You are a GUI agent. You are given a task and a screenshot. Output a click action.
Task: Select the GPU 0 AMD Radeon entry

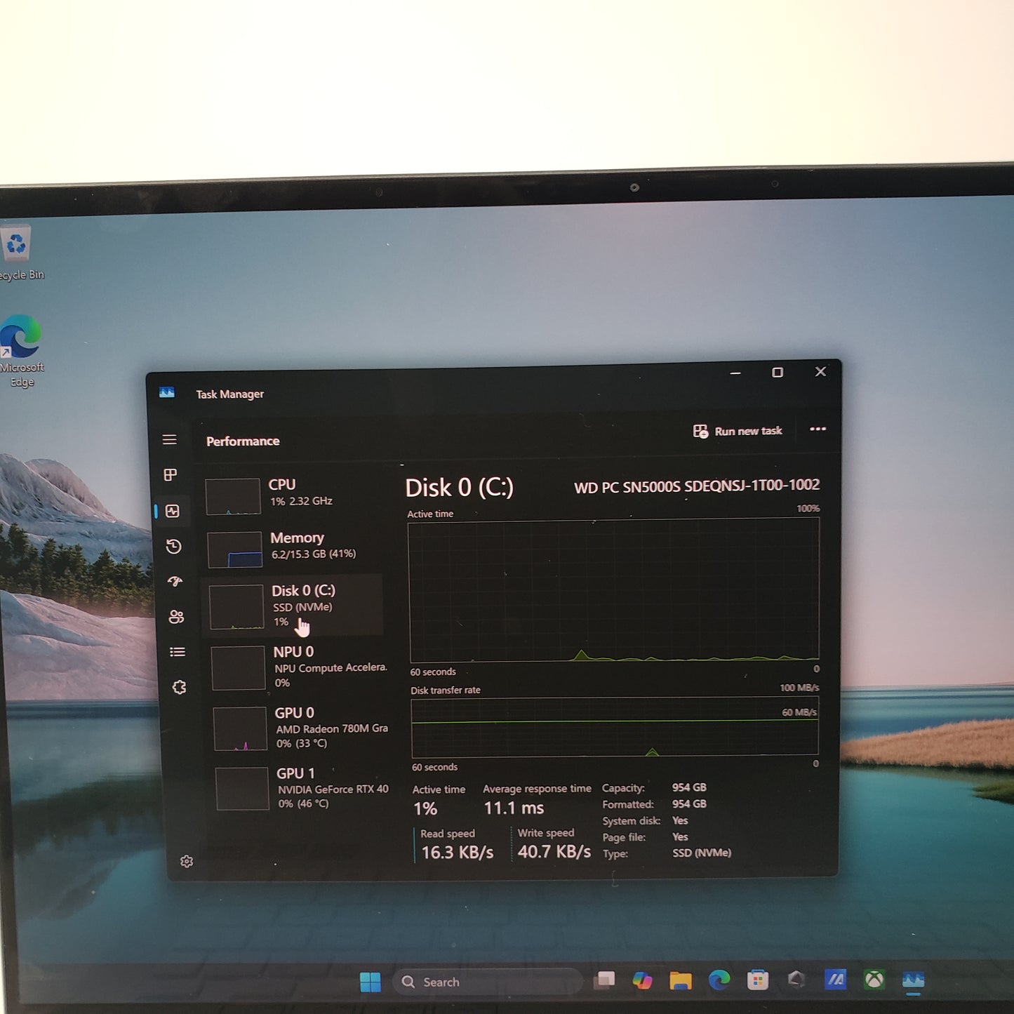point(298,728)
